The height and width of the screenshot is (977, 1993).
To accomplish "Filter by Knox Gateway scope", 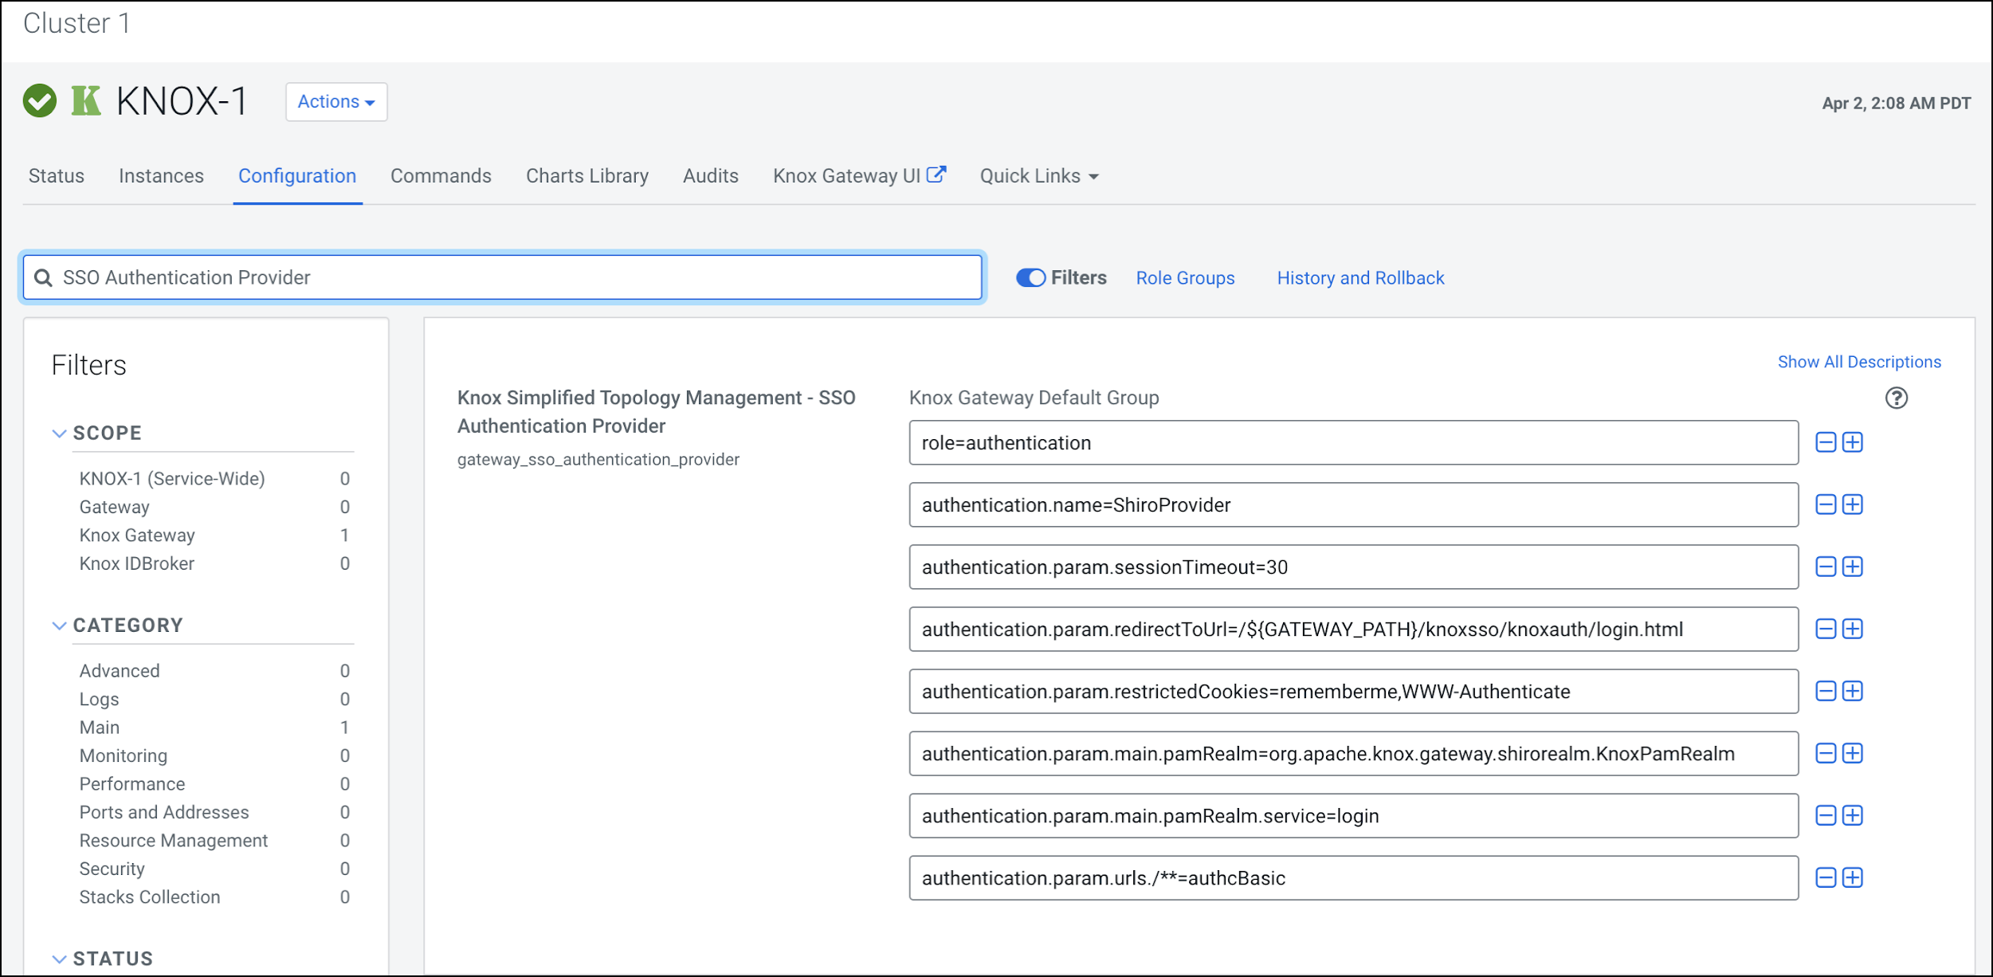I will [137, 536].
